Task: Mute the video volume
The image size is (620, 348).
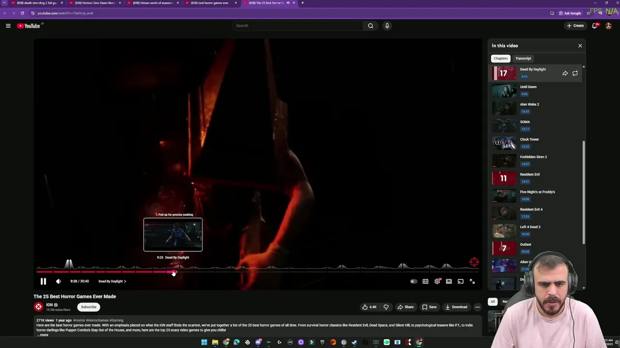Action: (59, 281)
